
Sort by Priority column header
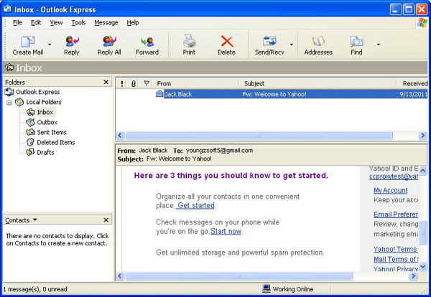(x=122, y=83)
